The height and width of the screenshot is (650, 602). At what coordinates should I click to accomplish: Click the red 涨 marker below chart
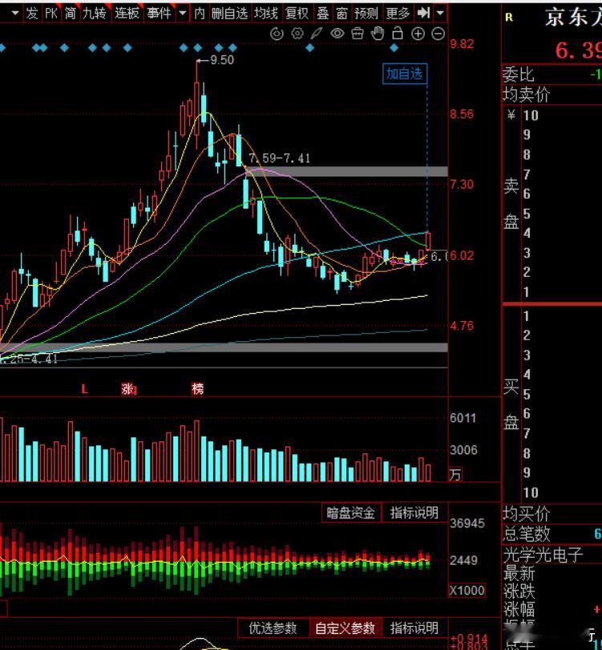tap(129, 389)
